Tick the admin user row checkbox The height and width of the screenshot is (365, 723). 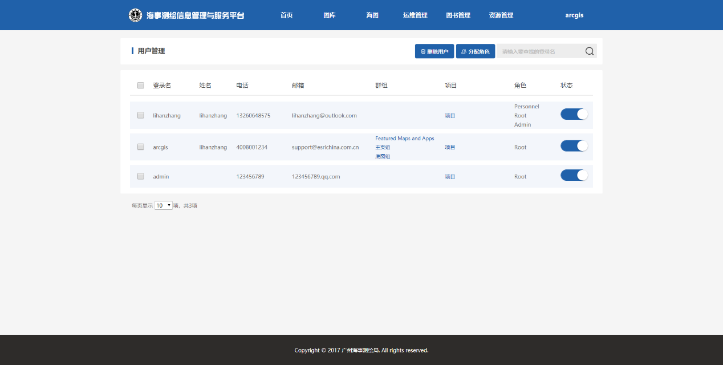(141, 176)
